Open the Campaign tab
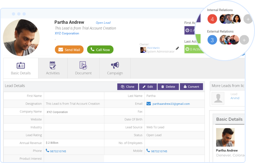 (115, 68)
